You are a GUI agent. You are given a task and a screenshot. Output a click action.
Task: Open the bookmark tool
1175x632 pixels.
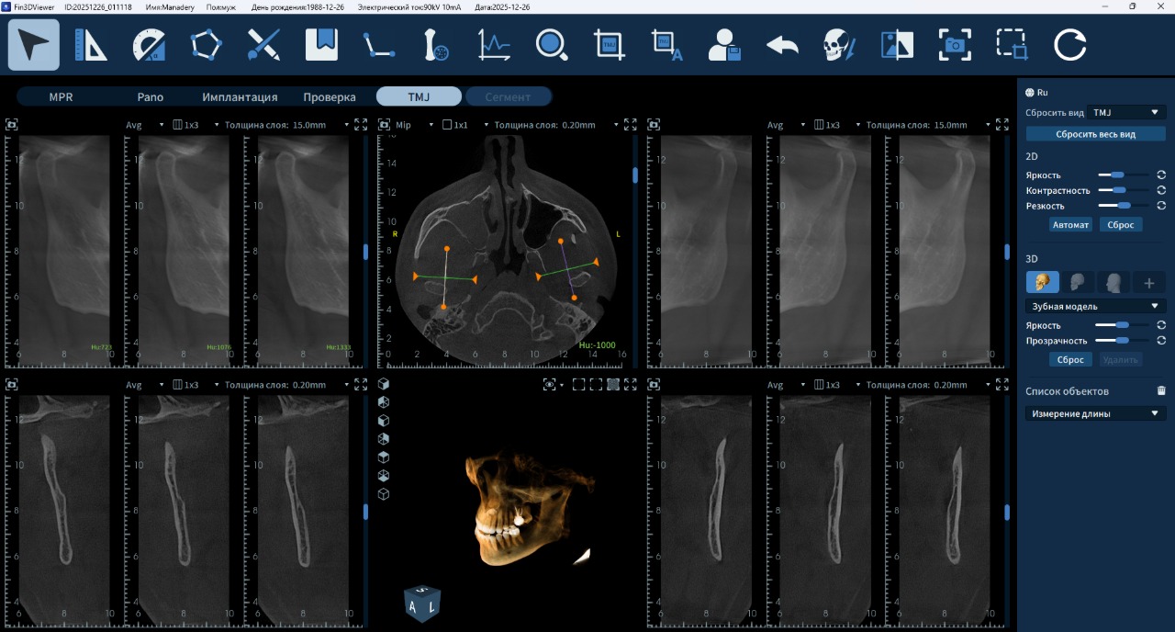click(x=321, y=45)
